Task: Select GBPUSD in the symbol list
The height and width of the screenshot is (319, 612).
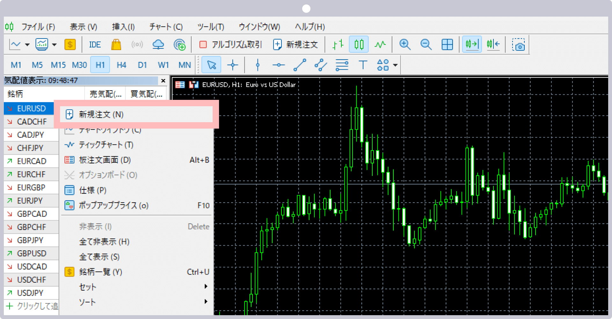Action: click(x=31, y=253)
